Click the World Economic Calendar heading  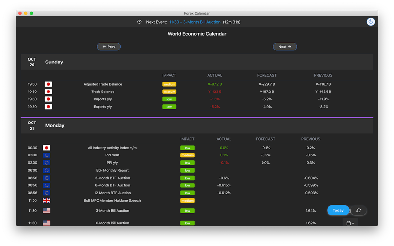[197, 34]
